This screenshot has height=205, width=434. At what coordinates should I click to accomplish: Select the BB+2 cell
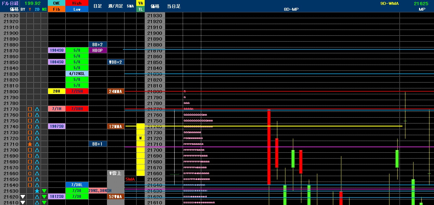click(x=98, y=45)
